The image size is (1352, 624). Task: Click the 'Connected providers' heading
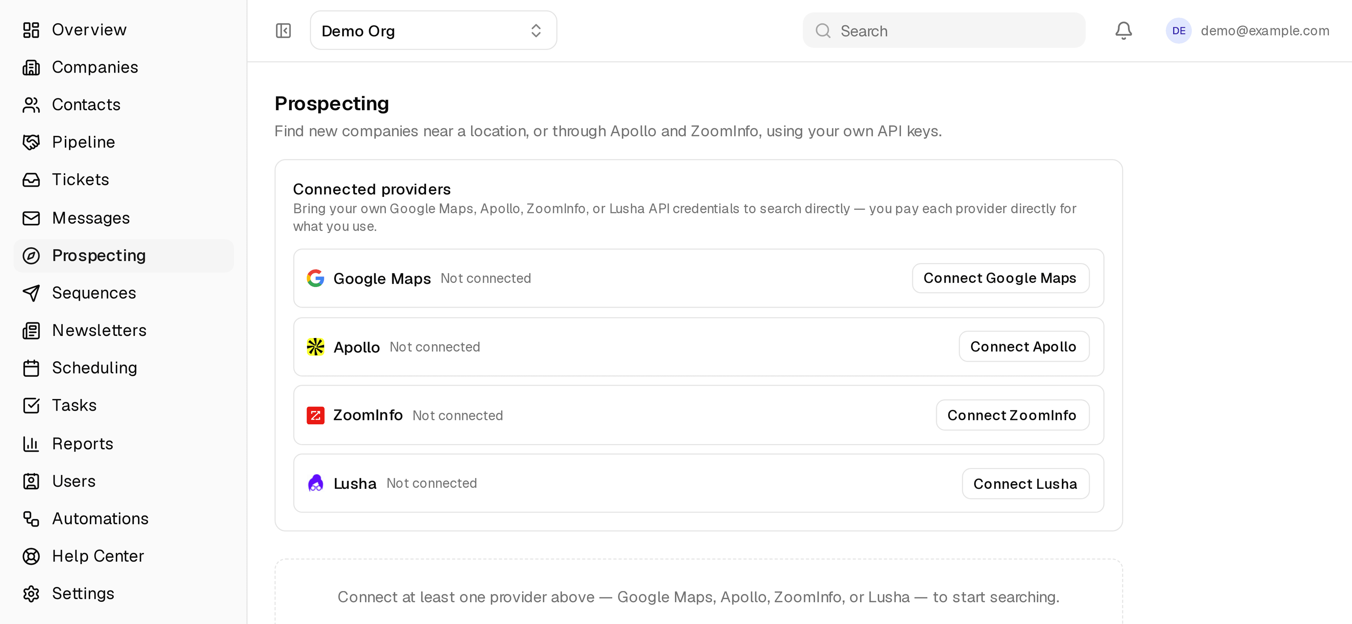coord(371,189)
